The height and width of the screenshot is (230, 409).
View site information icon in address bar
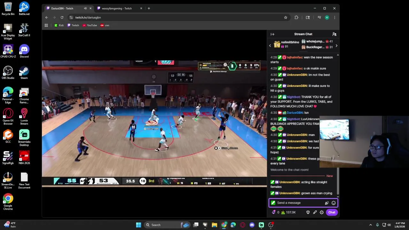coord(71,18)
